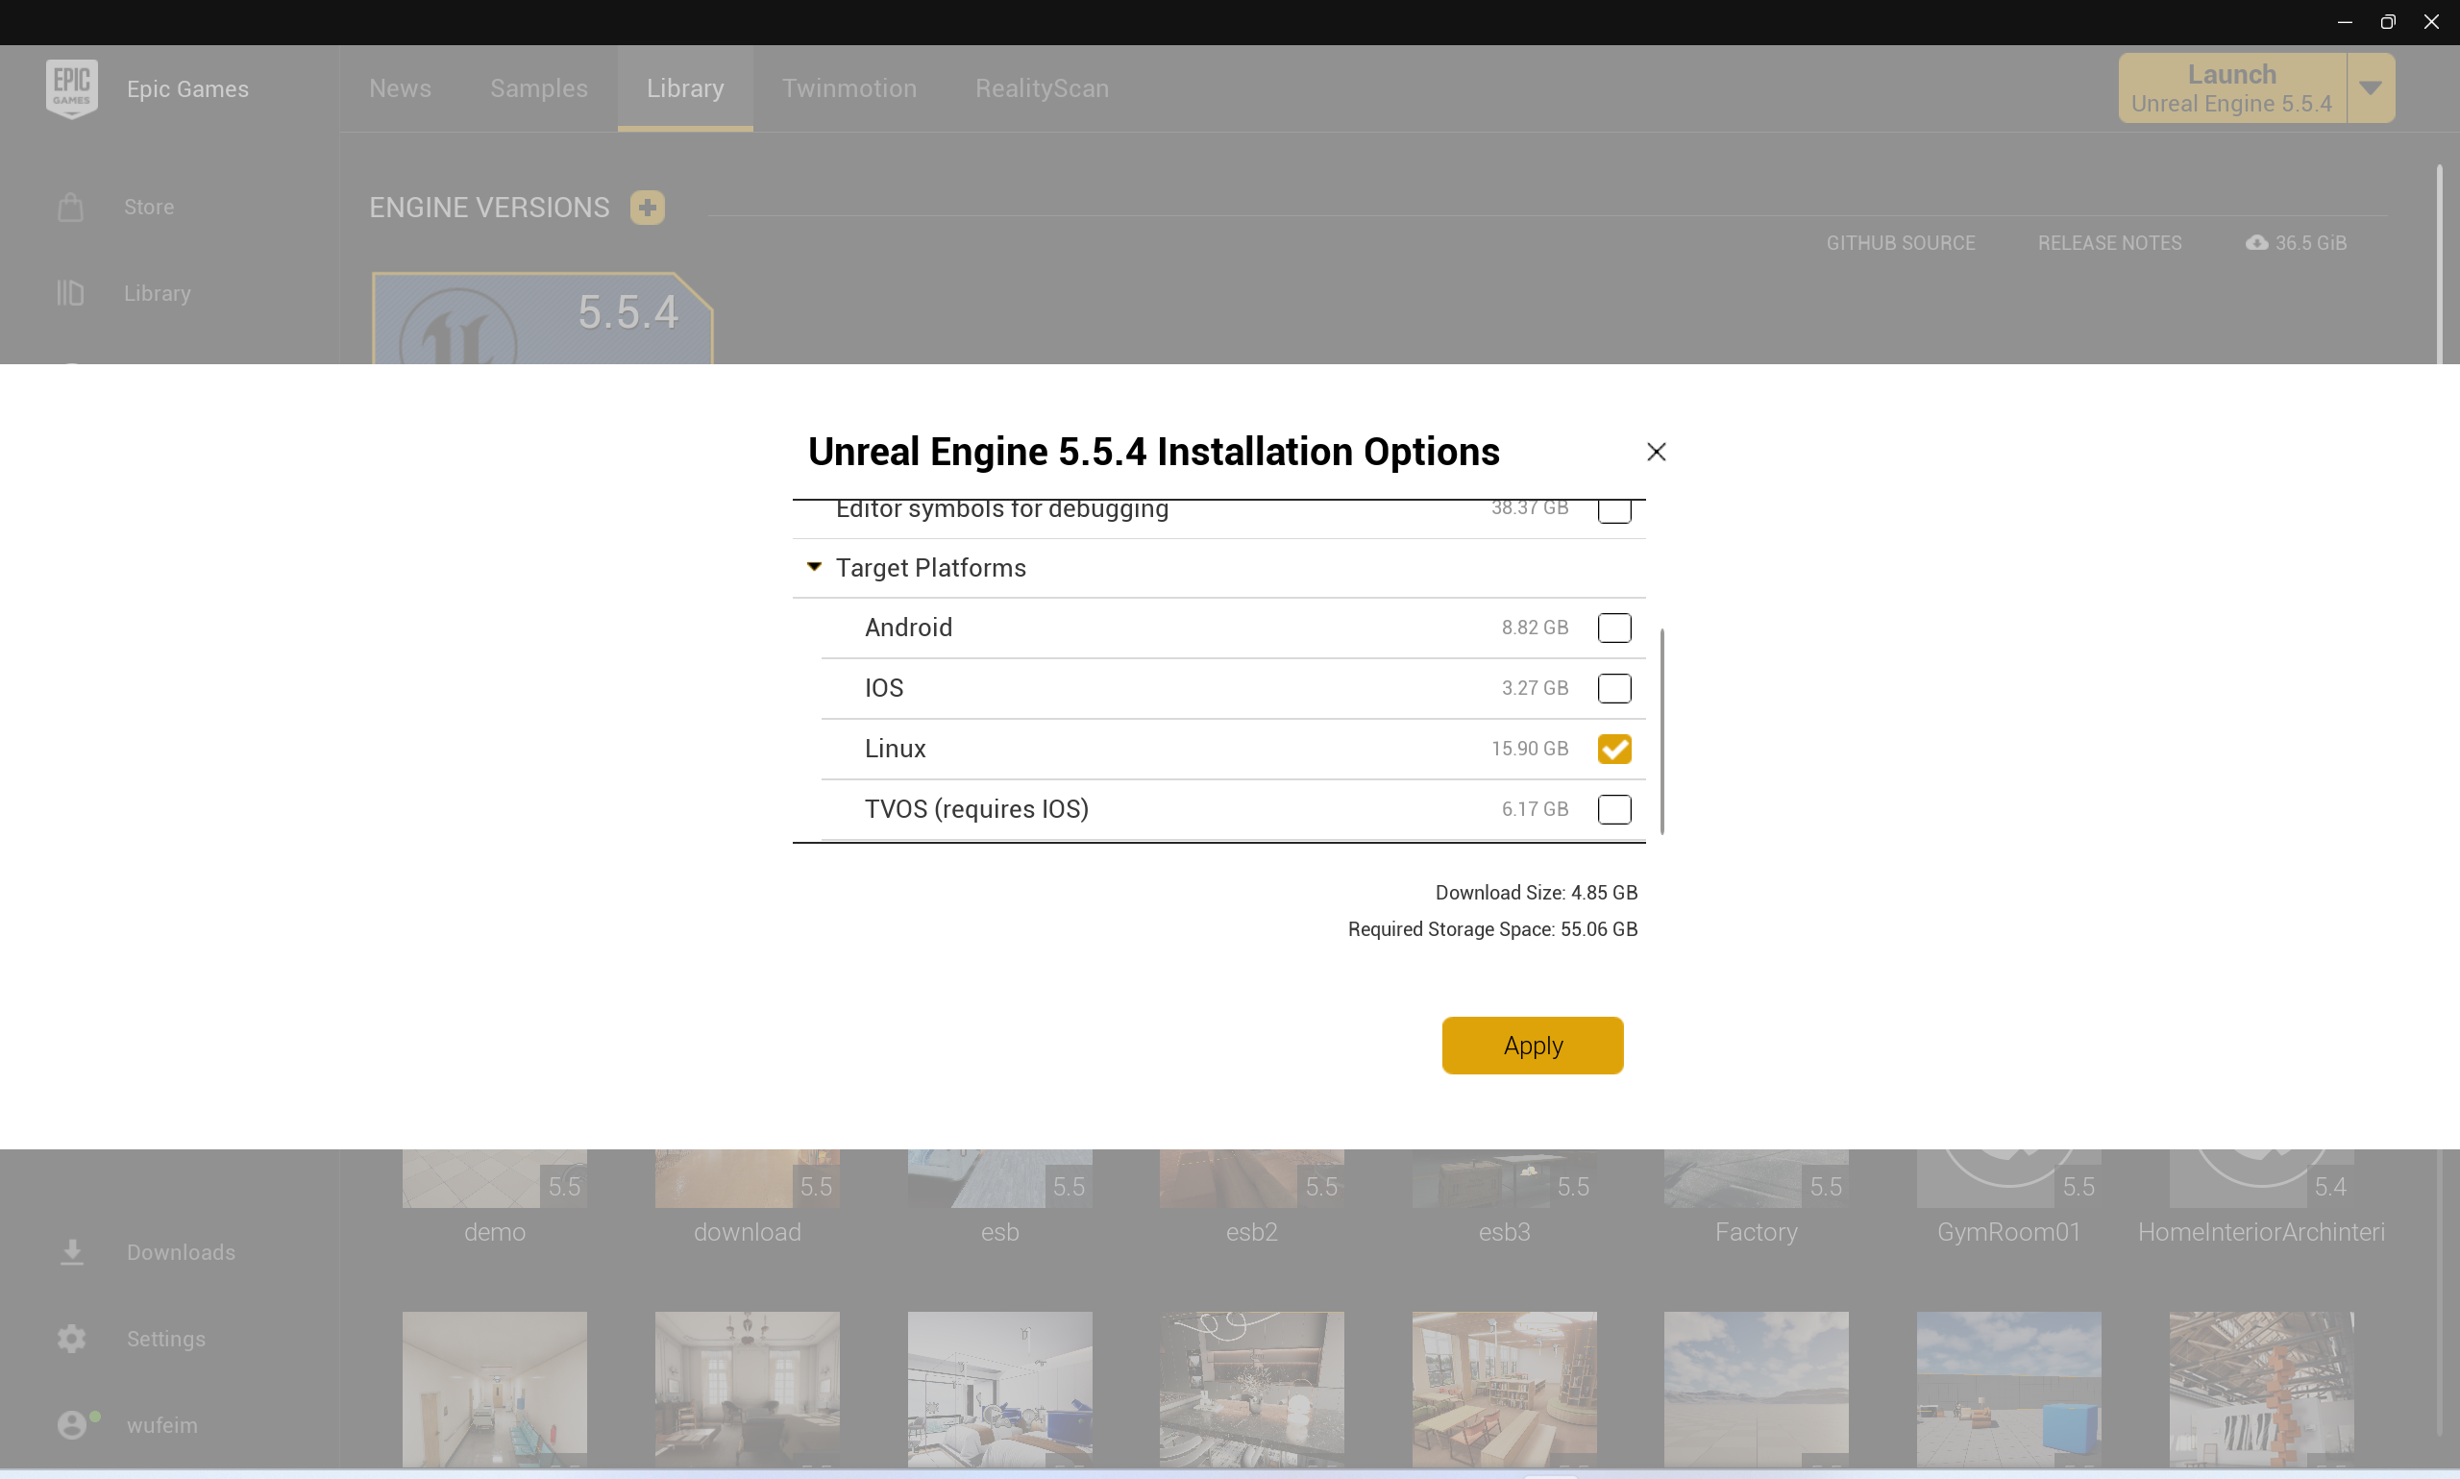Open the GITHUB SOURCE link
The width and height of the screenshot is (2460, 1479).
(x=1900, y=243)
